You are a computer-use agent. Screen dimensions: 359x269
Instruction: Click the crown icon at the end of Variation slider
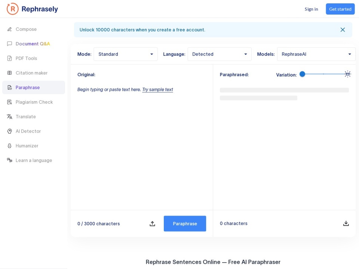(x=347, y=74)
